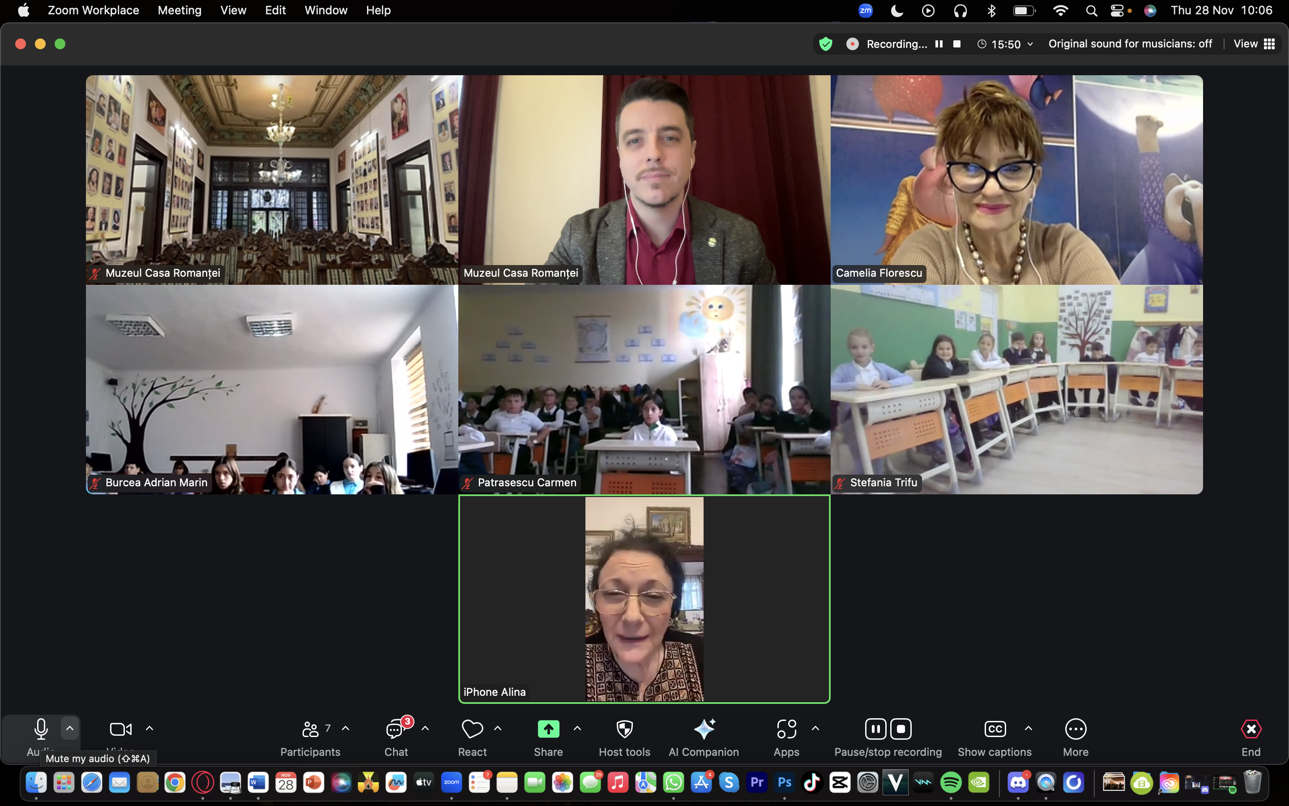This screenshot has height=806, width=1289.
Task: Expand the meeting timer dropdown
Action: (1030, 44)
